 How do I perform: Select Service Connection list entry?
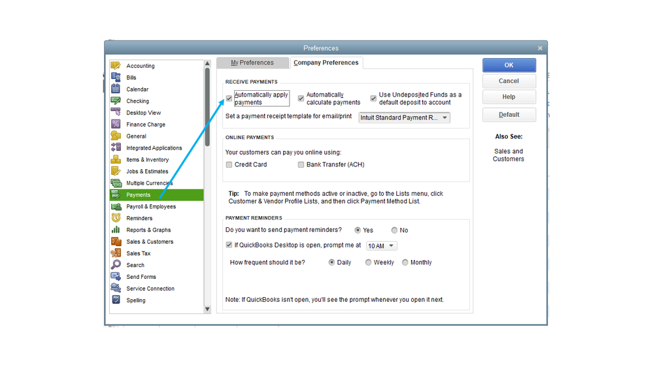[157, 289]
